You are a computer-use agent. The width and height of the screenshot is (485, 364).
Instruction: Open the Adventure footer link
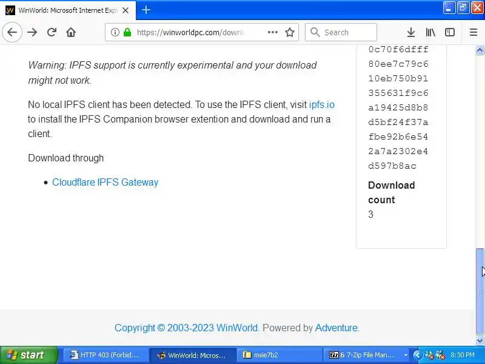tap(336, 328)
